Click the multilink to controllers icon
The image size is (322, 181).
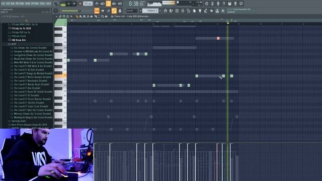coord(120,11)
